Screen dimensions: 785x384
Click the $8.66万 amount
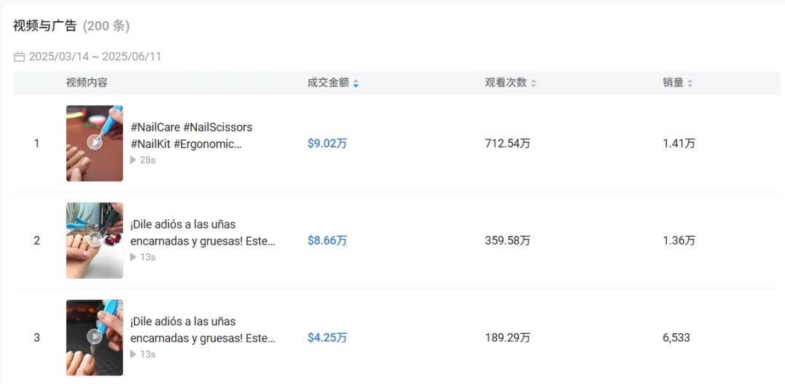327,240
